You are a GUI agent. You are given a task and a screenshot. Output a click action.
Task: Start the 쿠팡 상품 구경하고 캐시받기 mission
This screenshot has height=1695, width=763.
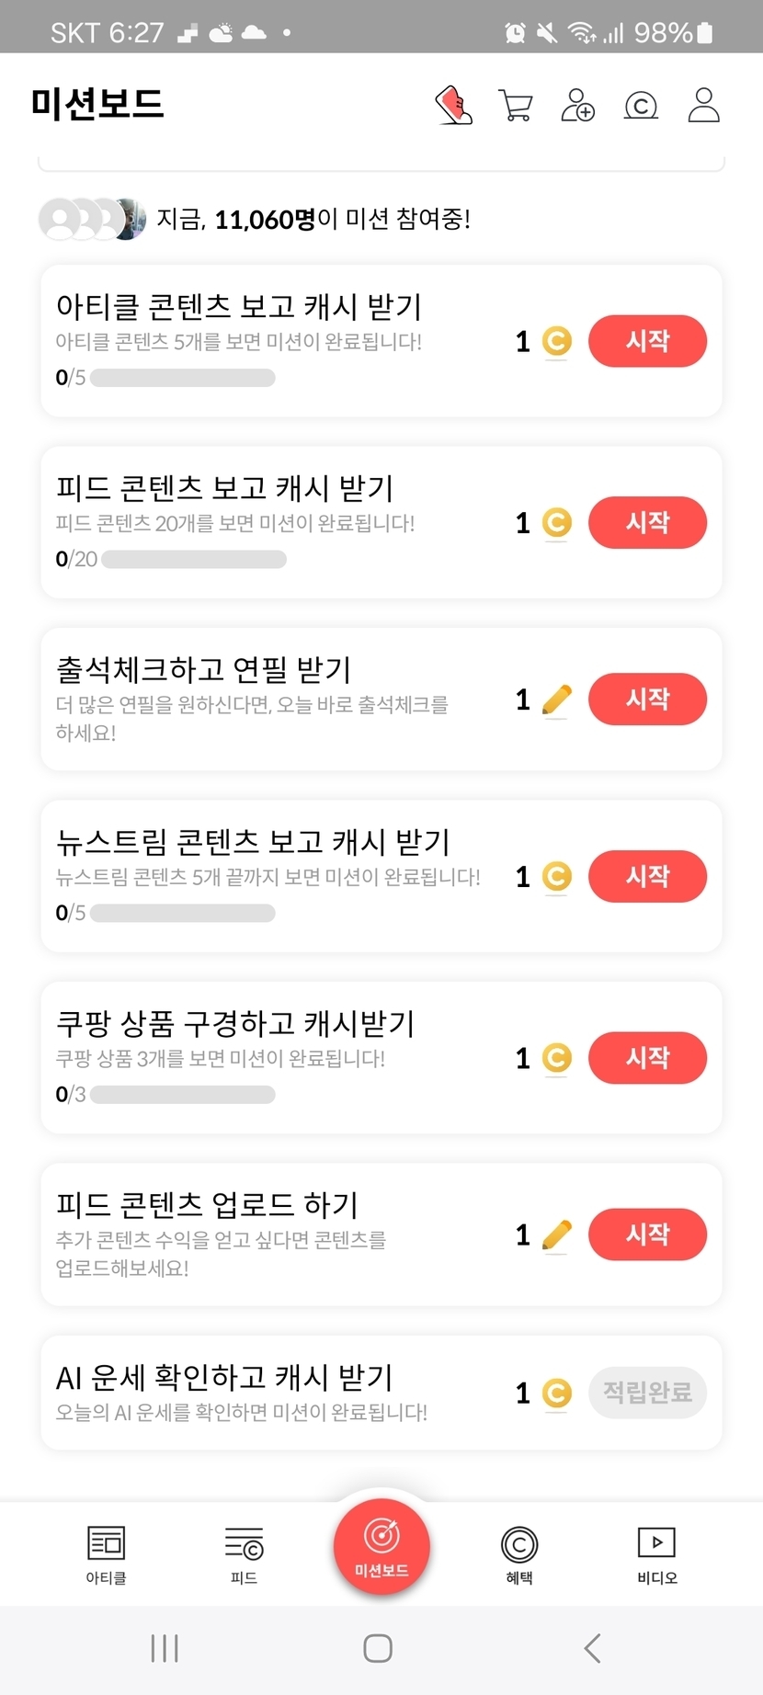647,1058
